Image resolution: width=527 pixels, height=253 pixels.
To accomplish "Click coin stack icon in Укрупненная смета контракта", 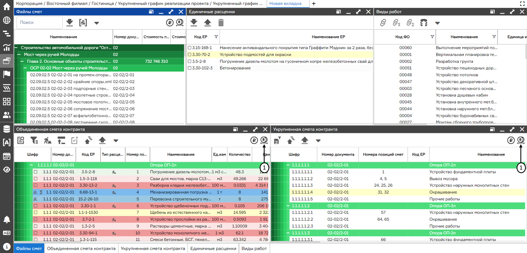I will [521, 140].
